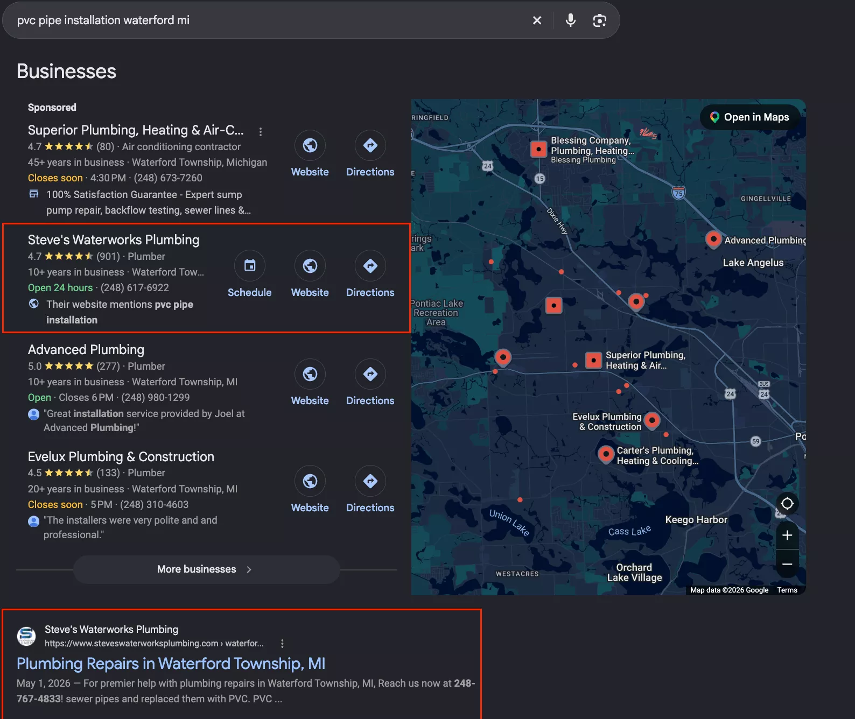Click phone number (248) 310-4603

[154, 505]
